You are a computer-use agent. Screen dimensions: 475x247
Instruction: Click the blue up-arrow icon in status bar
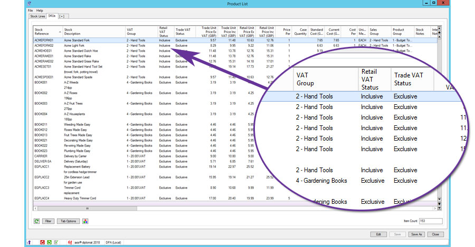pos(29,242)
